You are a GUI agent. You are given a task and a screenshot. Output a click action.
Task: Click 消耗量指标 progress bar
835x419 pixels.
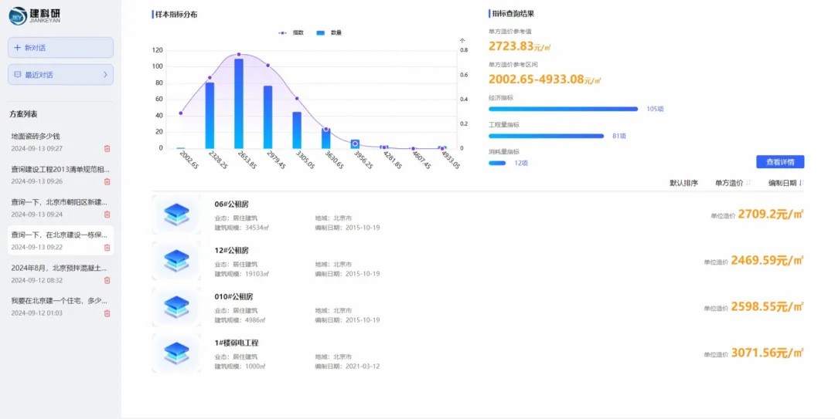(x=497, y=164)
